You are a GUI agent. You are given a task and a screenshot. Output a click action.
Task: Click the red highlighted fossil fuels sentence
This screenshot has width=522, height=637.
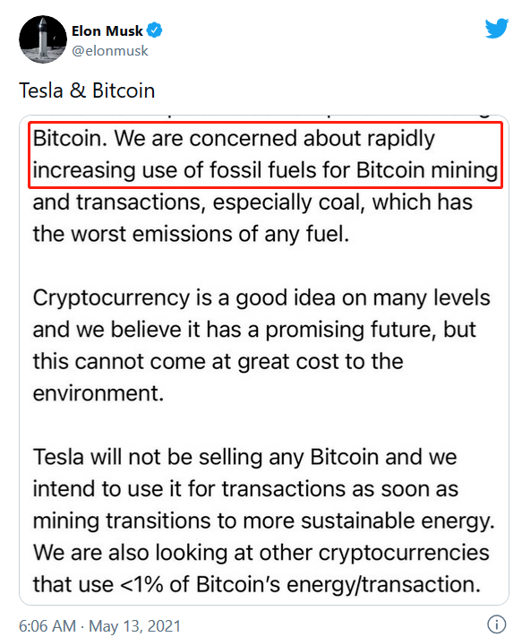pos(265,155)
